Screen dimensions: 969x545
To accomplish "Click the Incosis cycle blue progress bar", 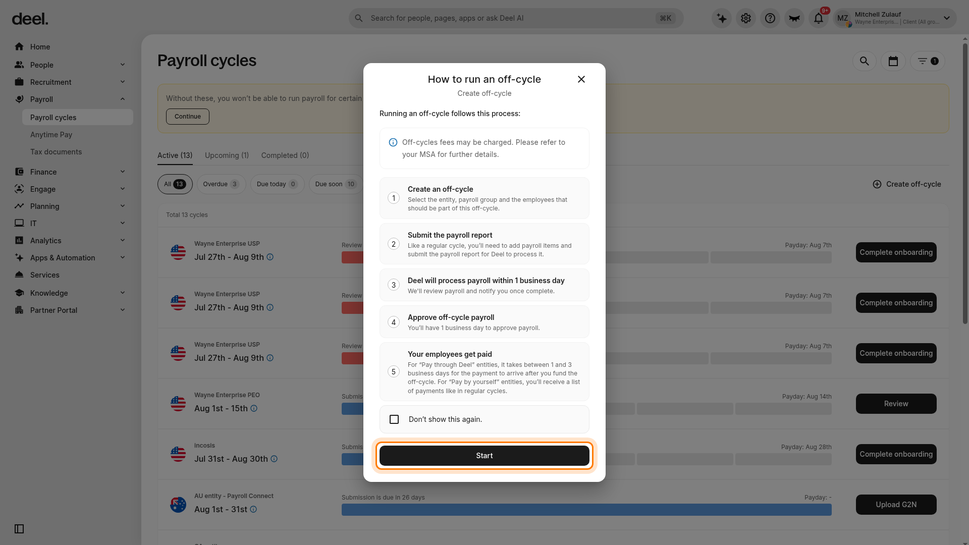I will pos(352,459).
